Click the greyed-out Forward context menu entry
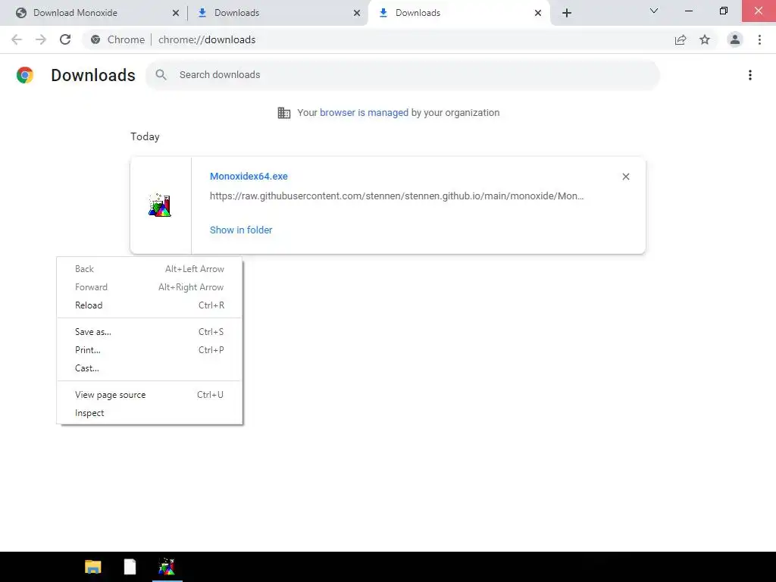Screen dimensions: 776x582 click(149, 287)
